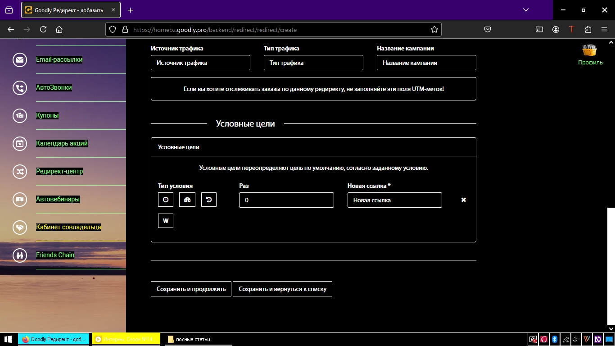
Task: View site security lock information
Action: pos(125,29)
